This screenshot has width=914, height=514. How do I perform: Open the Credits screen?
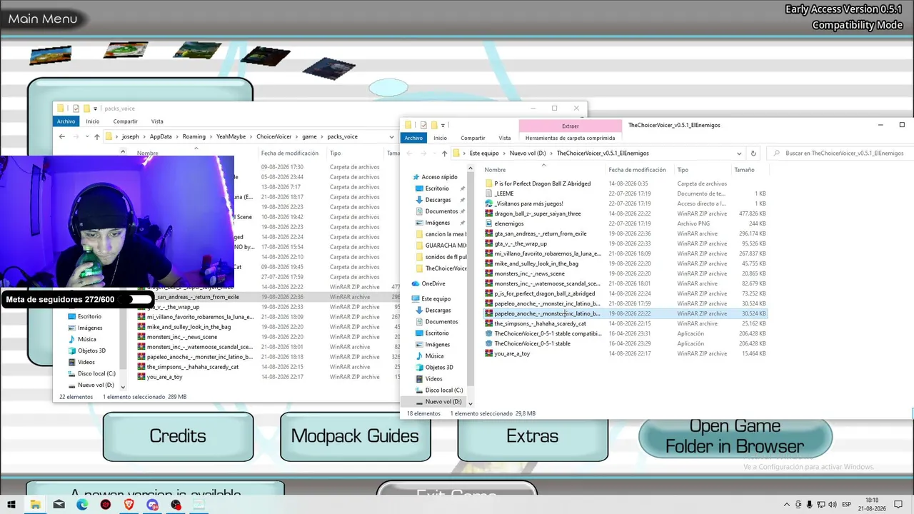178,436
